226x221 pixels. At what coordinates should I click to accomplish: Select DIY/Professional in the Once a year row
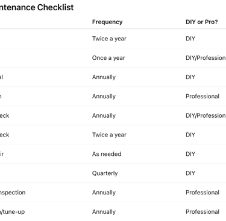point(206,58)
